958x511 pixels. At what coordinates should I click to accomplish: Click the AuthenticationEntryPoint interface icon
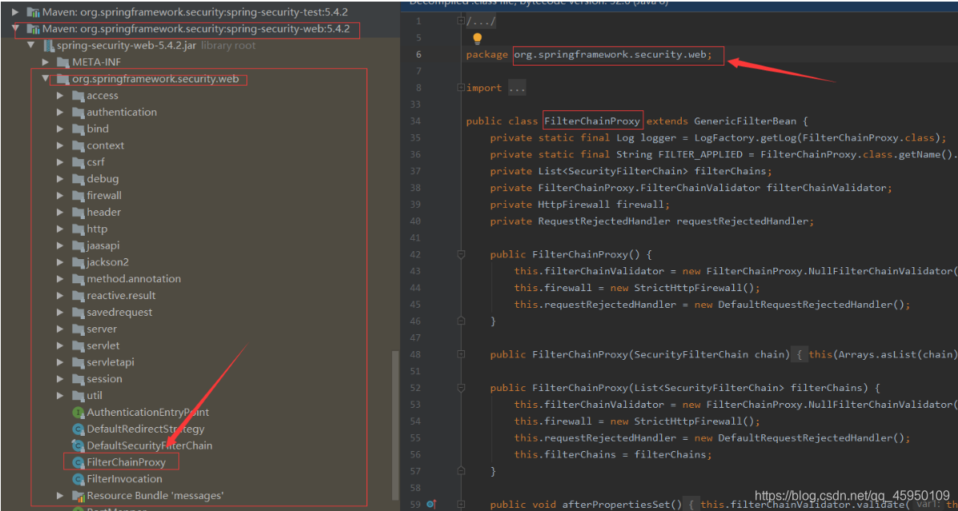(x=78, y=412)
